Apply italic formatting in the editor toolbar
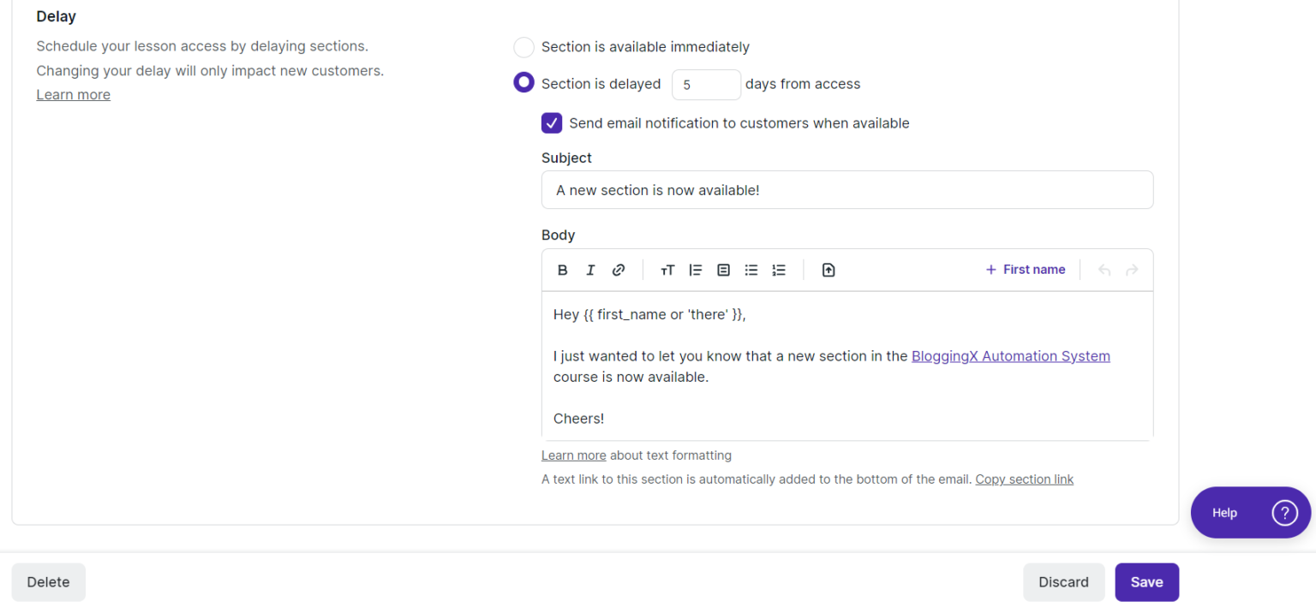This screenshot has width=1316, height=607. click(590, 270)
